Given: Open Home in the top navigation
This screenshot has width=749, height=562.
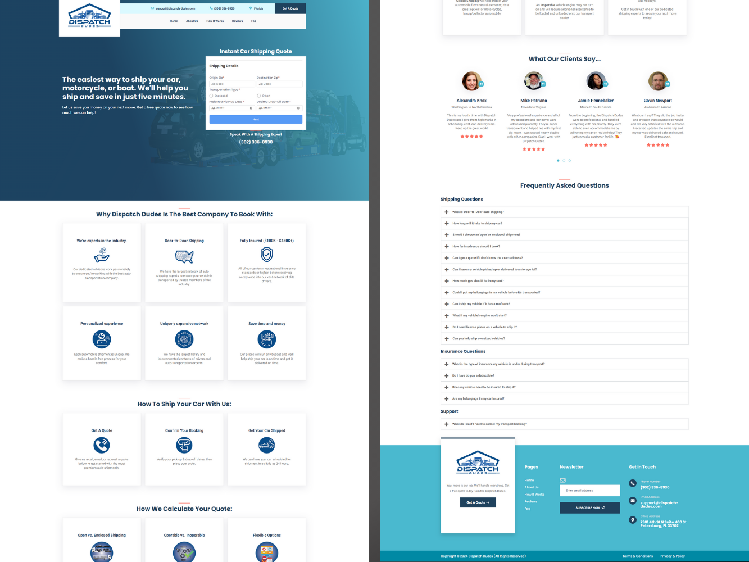Looking at the screenshot, I should click(174, 21).
